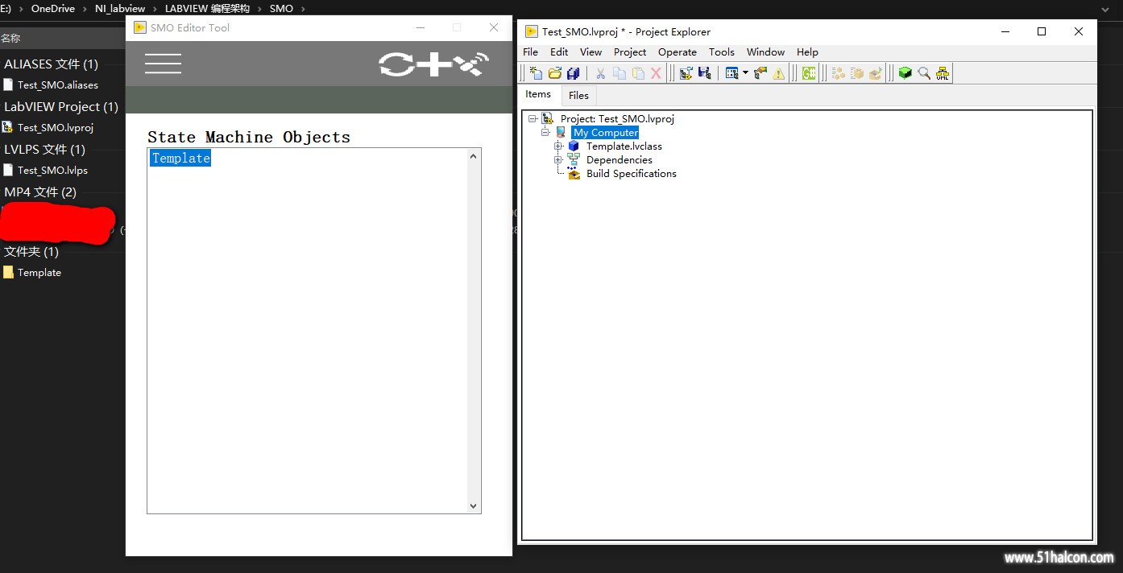Select My Computer in project tree
This screenshot has width=1123, height=573.
click(605, 132)
